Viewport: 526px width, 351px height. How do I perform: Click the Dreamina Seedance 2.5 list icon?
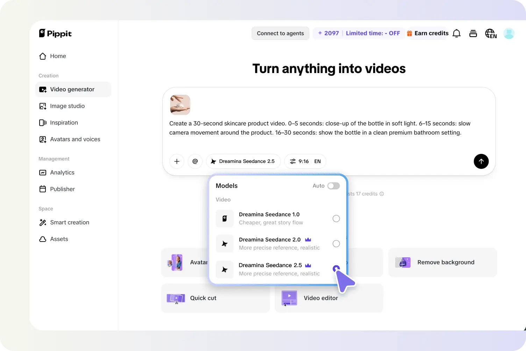[225, 269]
